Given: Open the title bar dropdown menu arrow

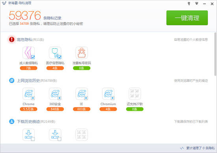Looking at the screenshot, I should (196, 4).
